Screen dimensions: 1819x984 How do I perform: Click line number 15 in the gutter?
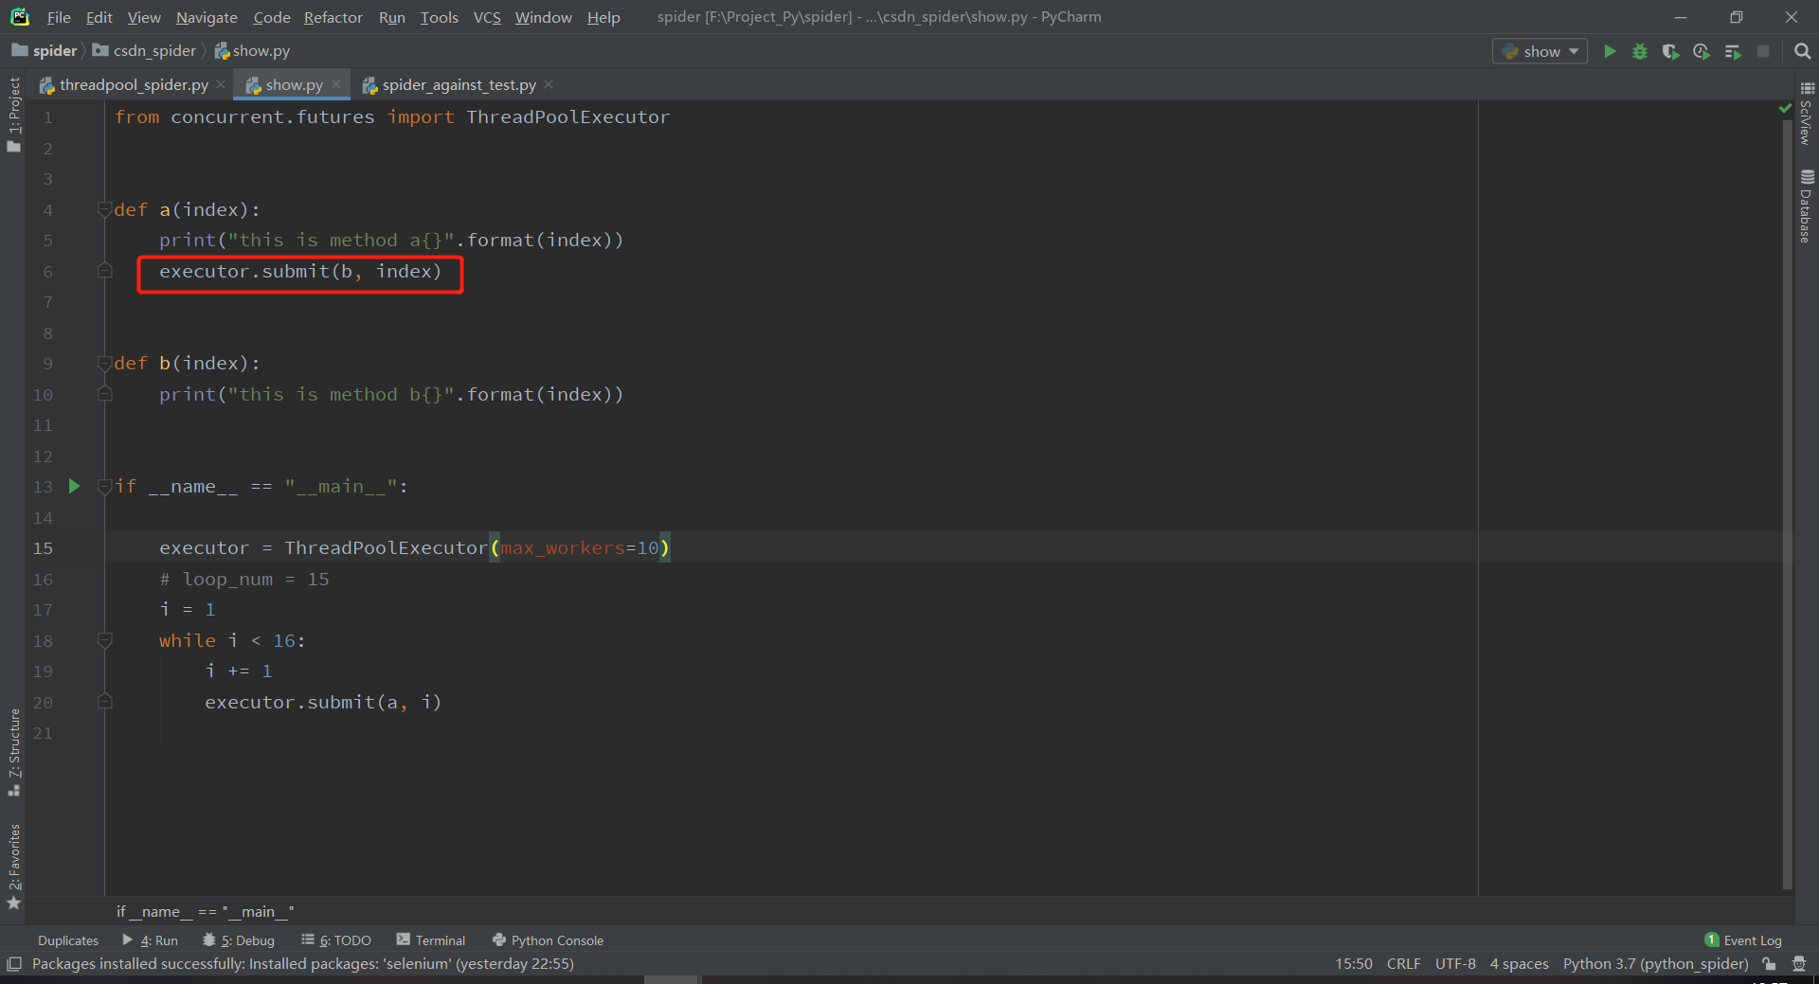(43, 548)
